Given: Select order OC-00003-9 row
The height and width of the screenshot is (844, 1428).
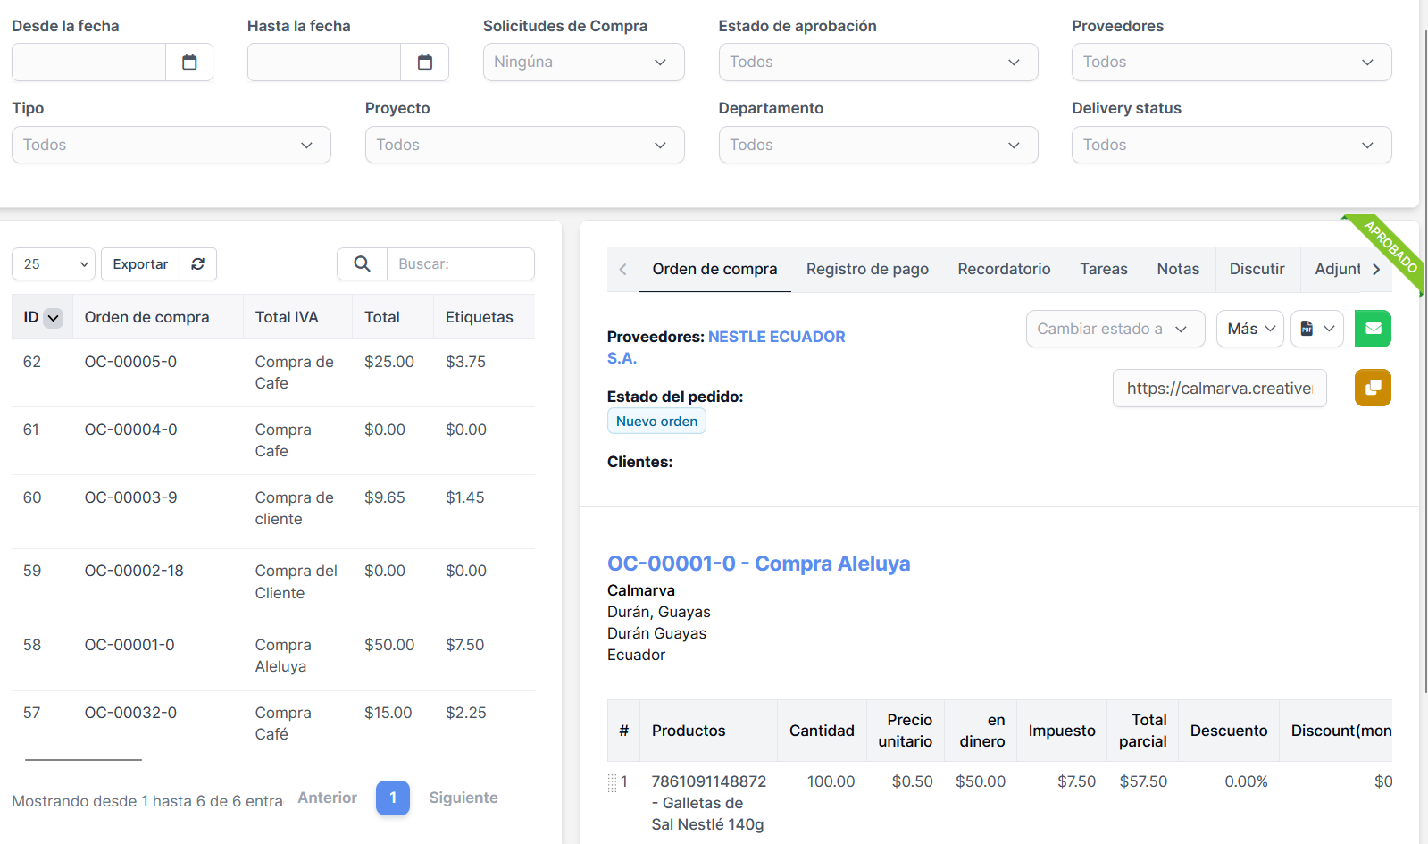Looking at the screenshot, I should 130,497.
